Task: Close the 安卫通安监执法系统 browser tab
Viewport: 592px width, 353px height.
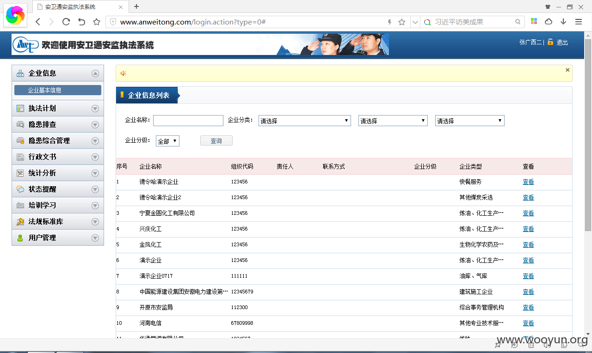Action: click(121, 7)
